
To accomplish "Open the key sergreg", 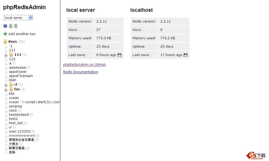I will pyautogui.click(x=16, y=106).
